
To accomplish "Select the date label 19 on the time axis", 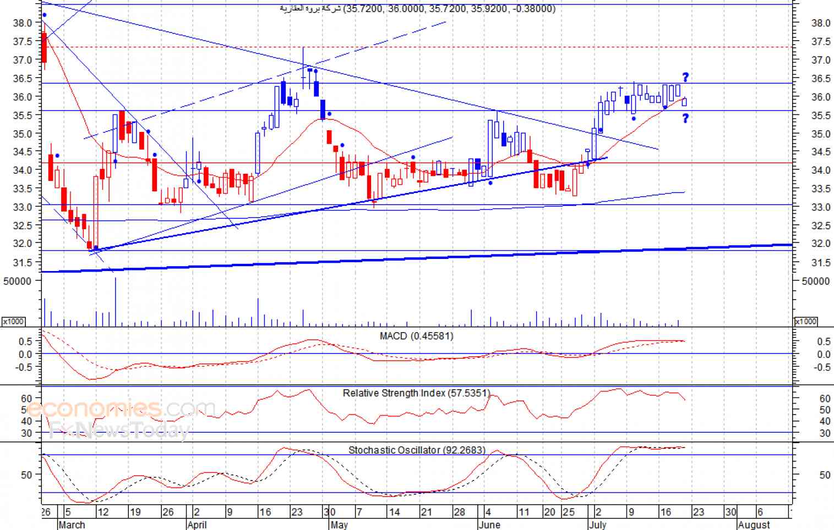I will click(135, 512).
